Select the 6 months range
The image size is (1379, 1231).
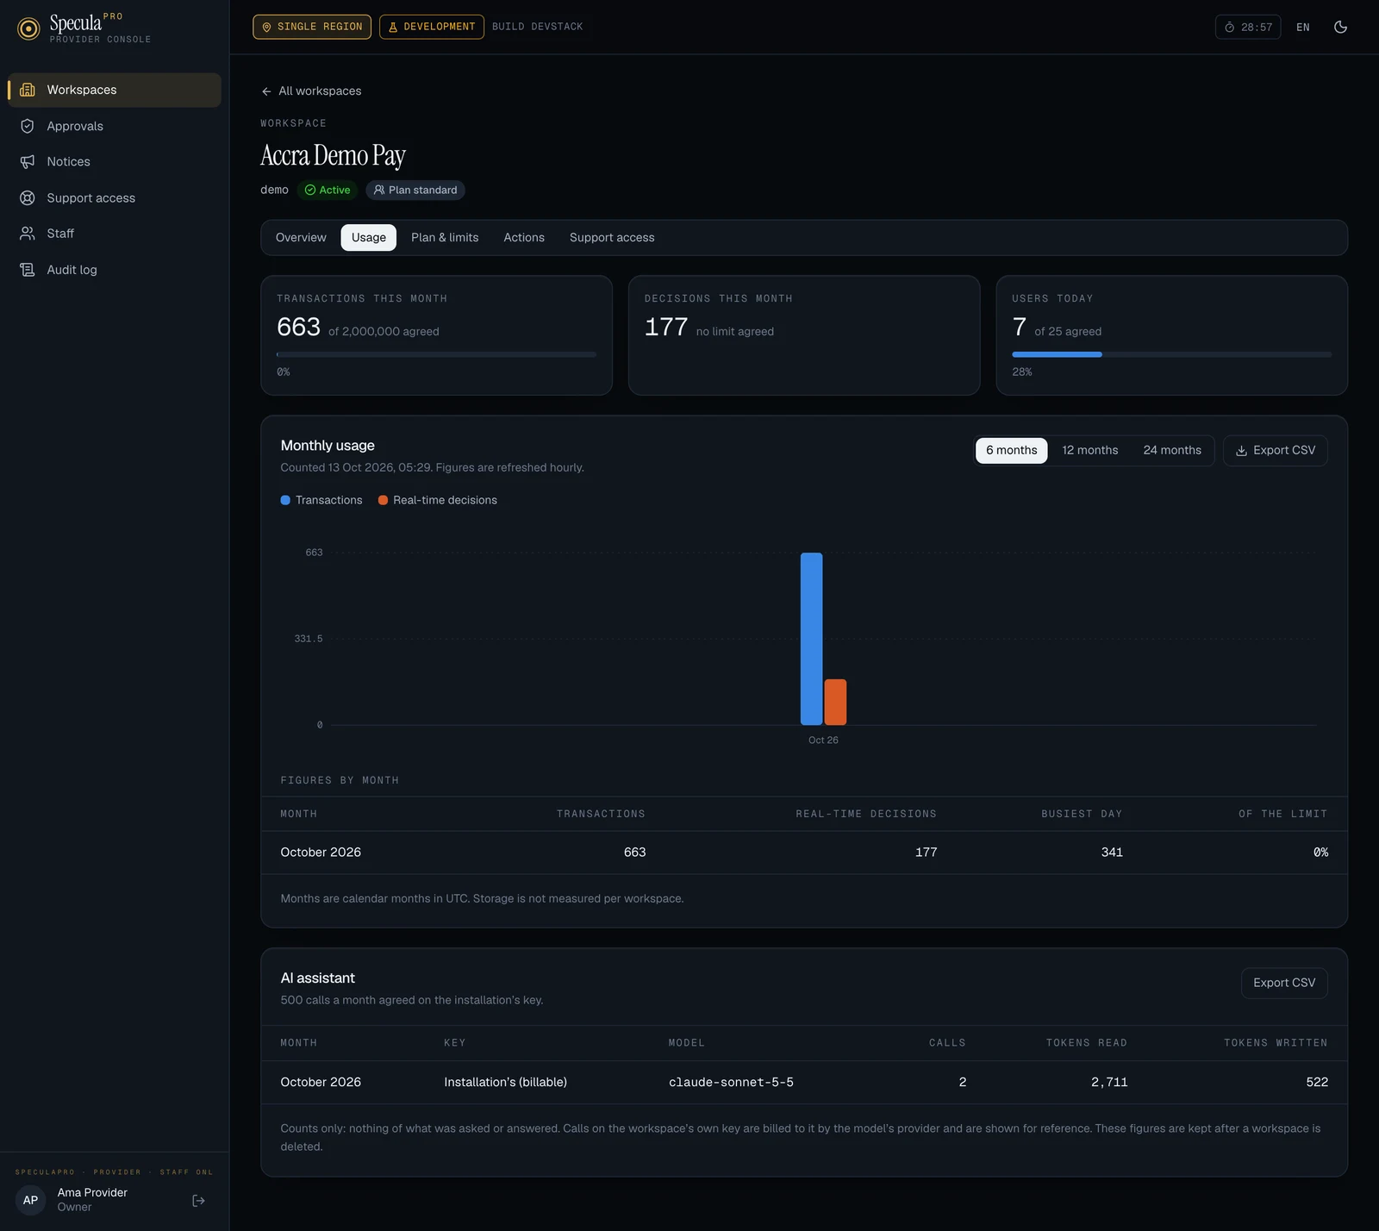(x=1012, y=450)
